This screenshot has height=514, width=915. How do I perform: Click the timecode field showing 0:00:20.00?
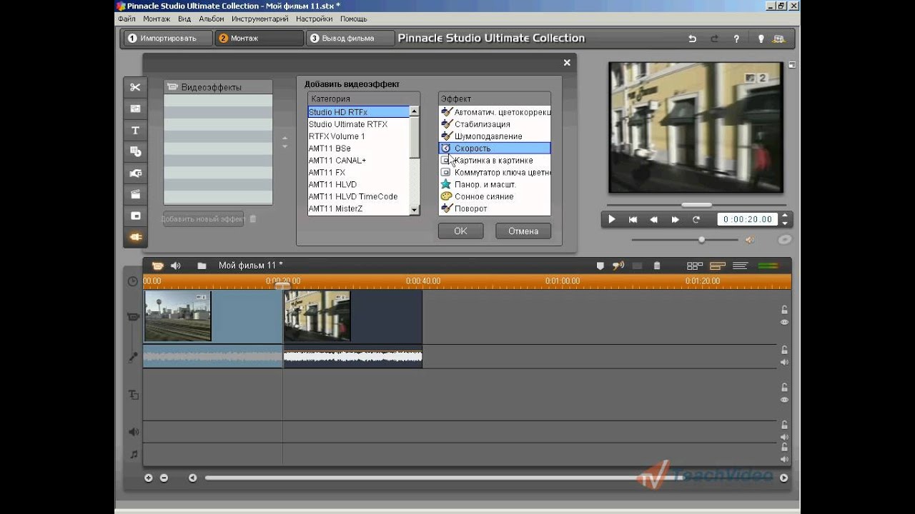click(748, 220)
